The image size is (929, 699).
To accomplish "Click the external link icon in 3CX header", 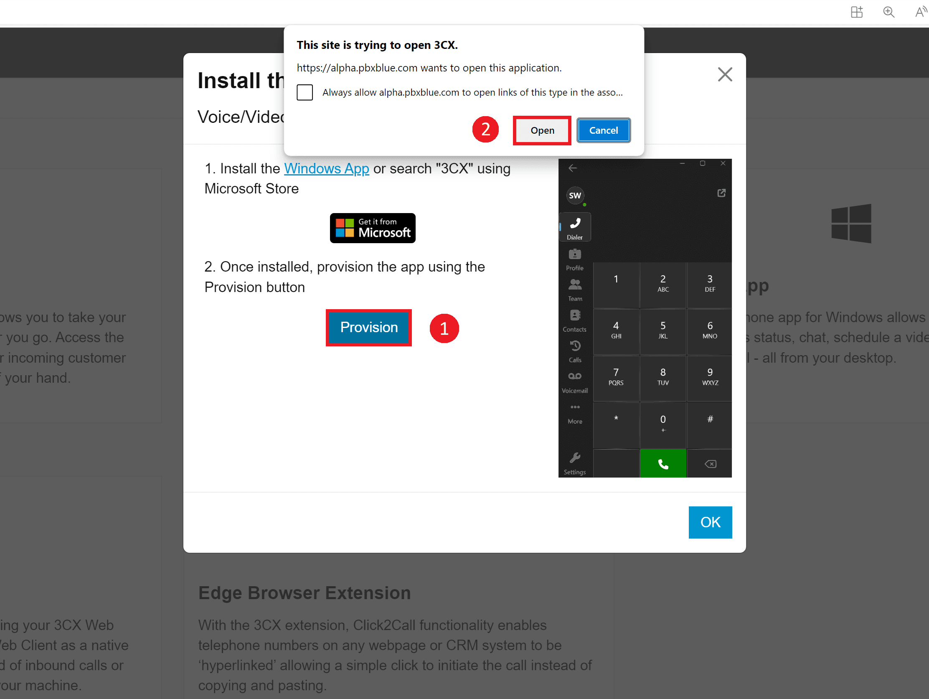I will (x=721, y=194).
